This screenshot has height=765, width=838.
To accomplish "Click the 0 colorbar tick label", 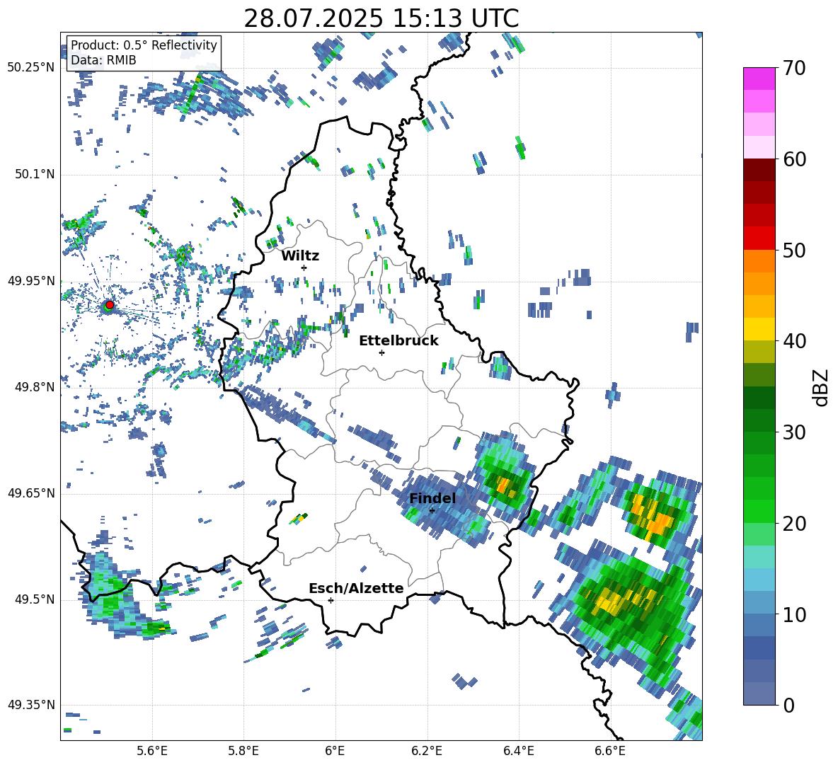I will click(x=788, y=705).
